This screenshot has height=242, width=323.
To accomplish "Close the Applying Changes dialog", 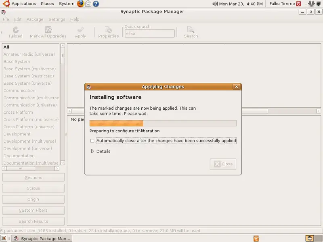I will [237, 87].
